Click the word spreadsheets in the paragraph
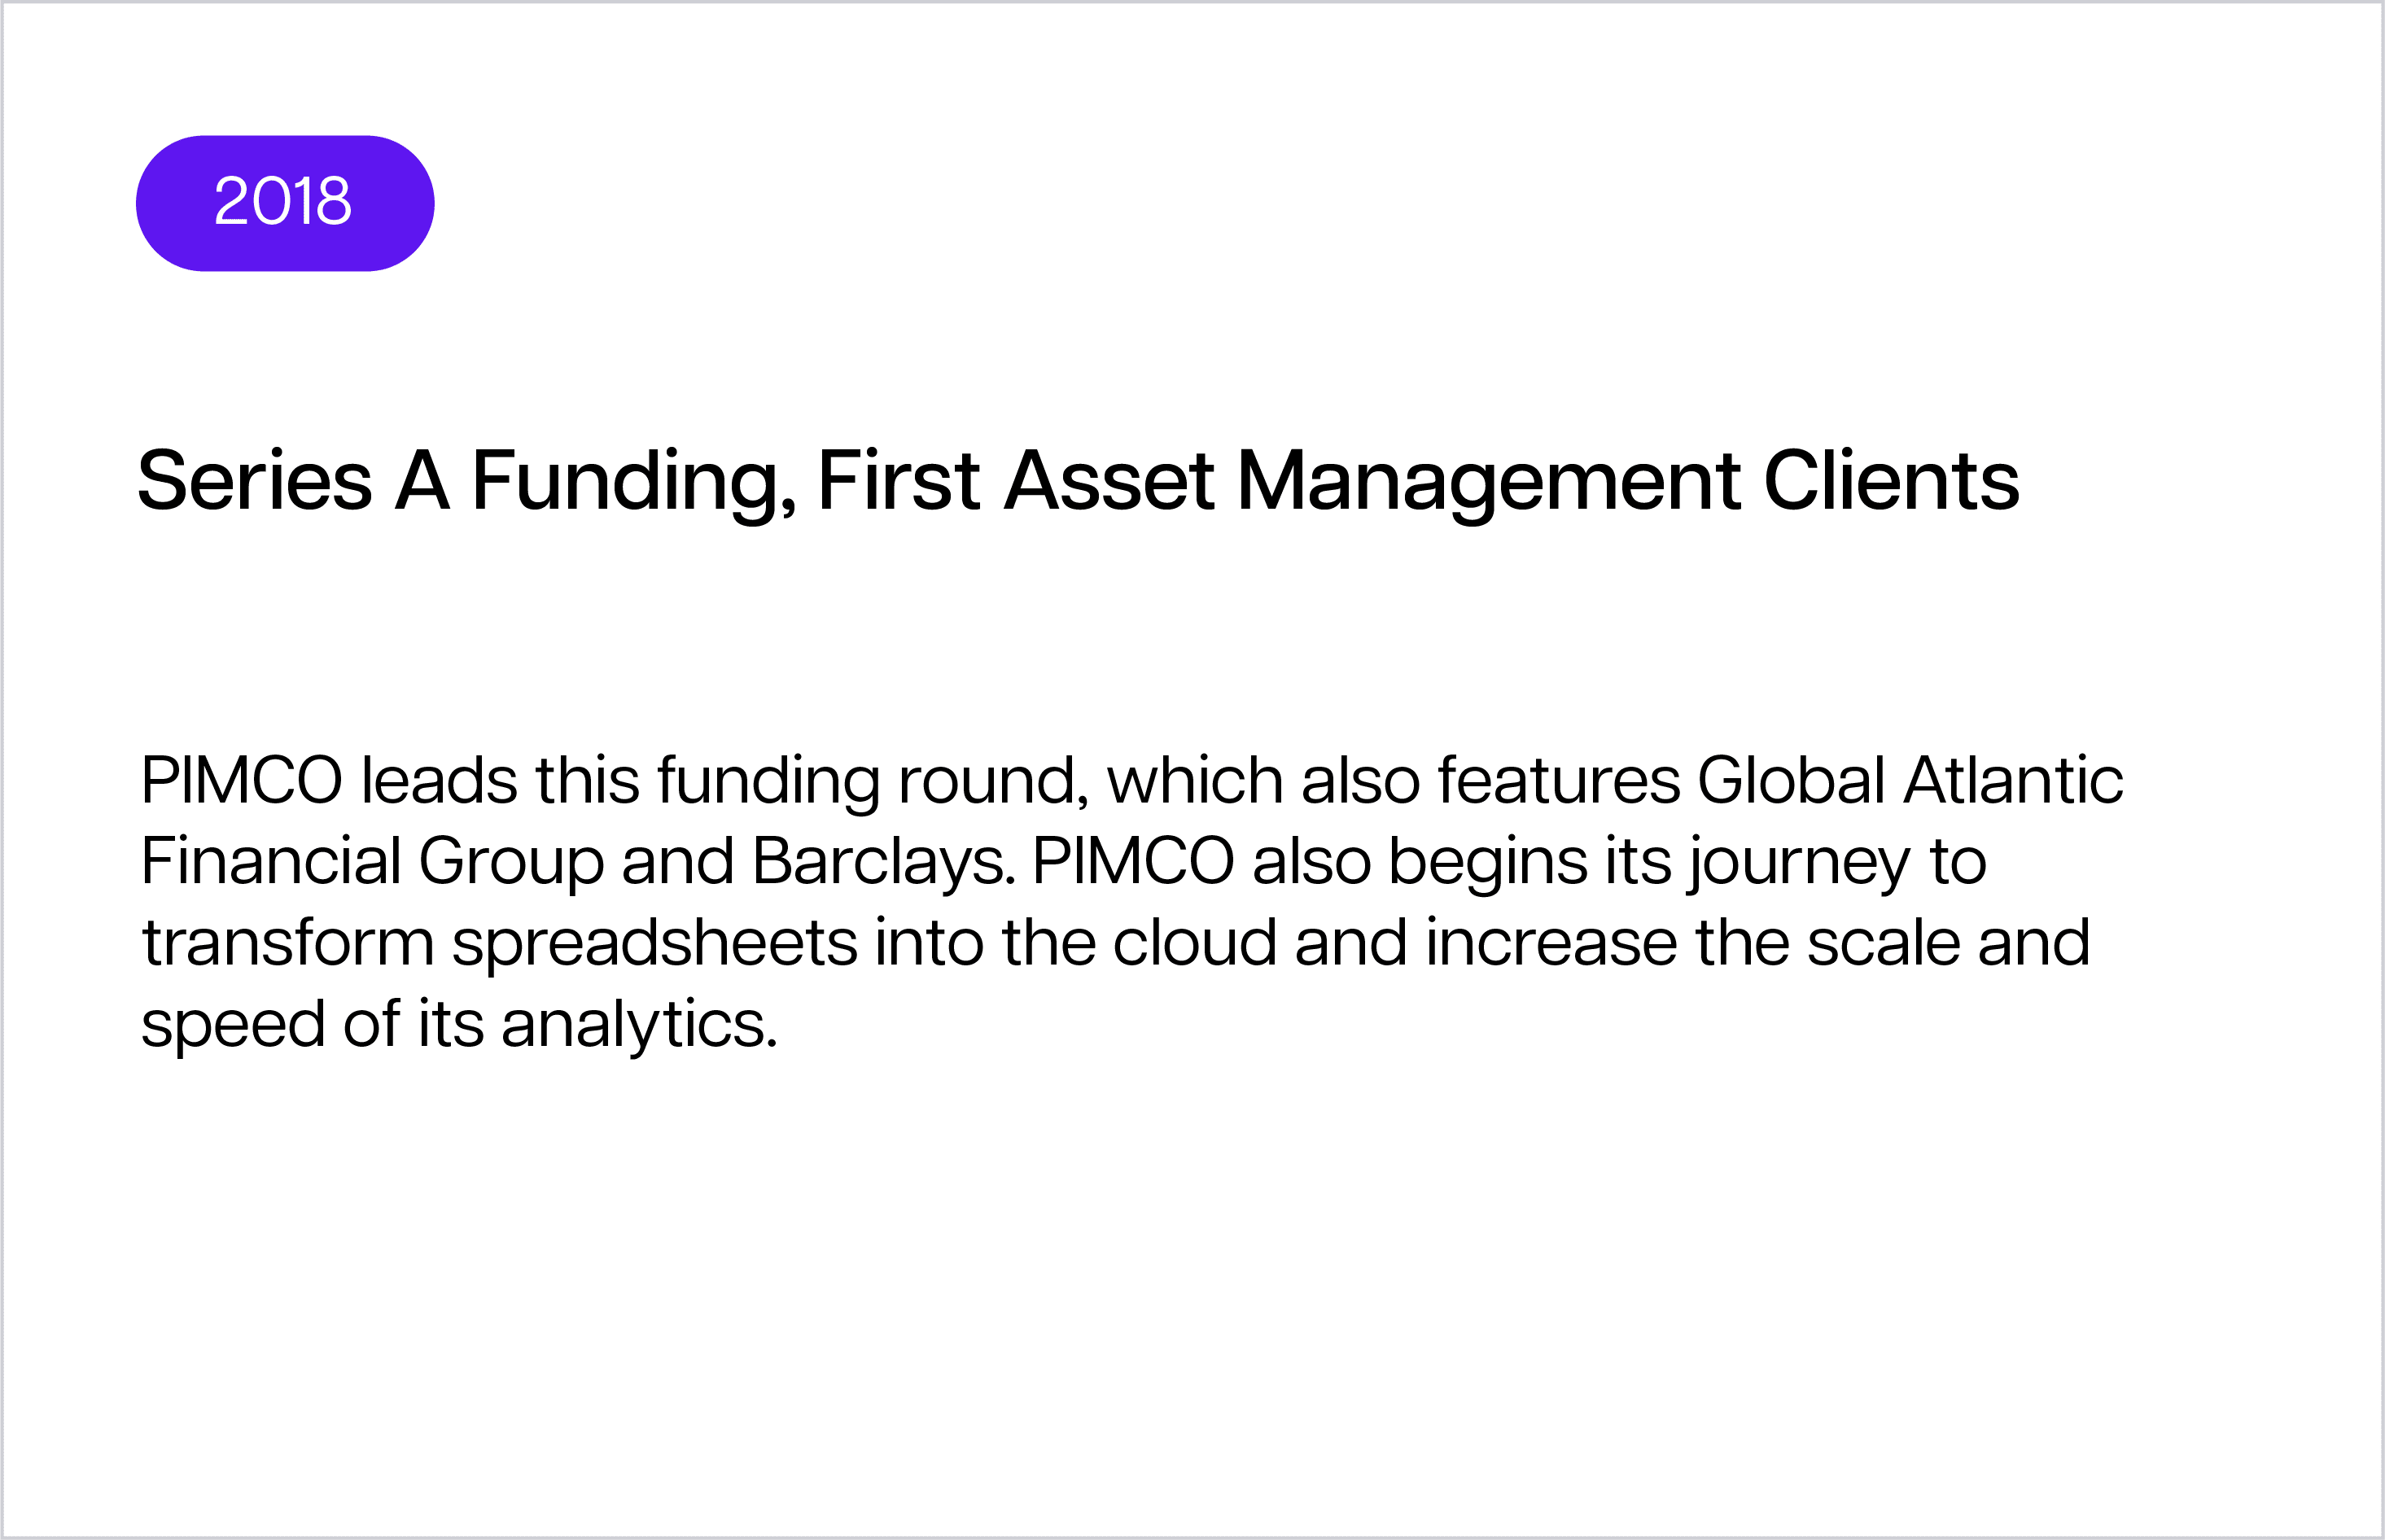The height and width of the screenshot is (1540, 2385). (x=654, y=944)
